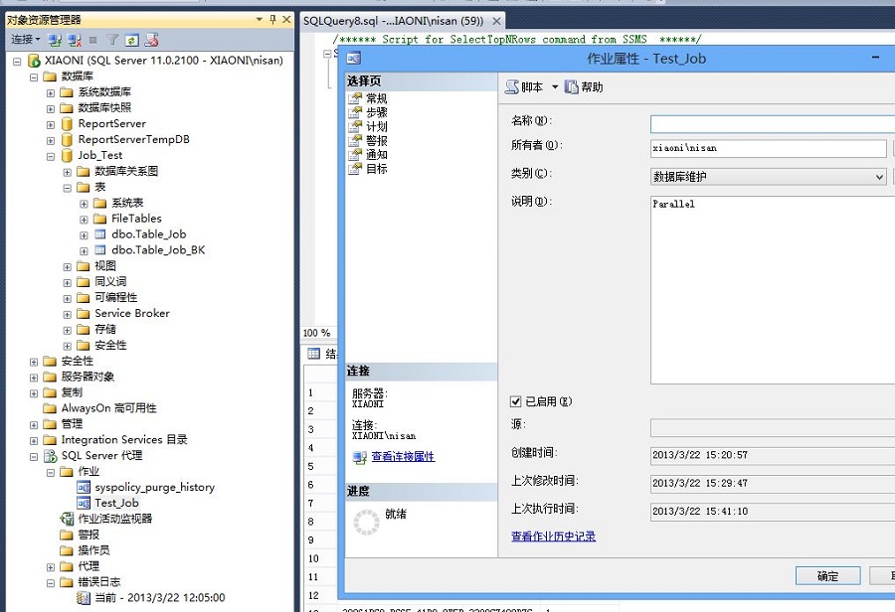Switch to the 计划 schedules page

pyautogui.click(x=376, y=127)
